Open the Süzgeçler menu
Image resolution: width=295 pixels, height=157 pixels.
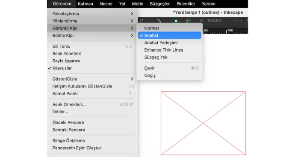(x=160, y=4)
